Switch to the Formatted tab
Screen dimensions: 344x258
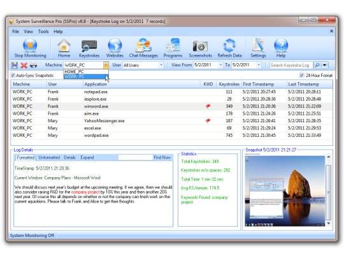click(25, 157)
